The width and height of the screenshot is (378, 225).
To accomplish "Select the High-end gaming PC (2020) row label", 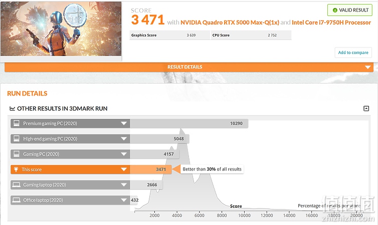I will pyautogui.click(x=50, y=138).
